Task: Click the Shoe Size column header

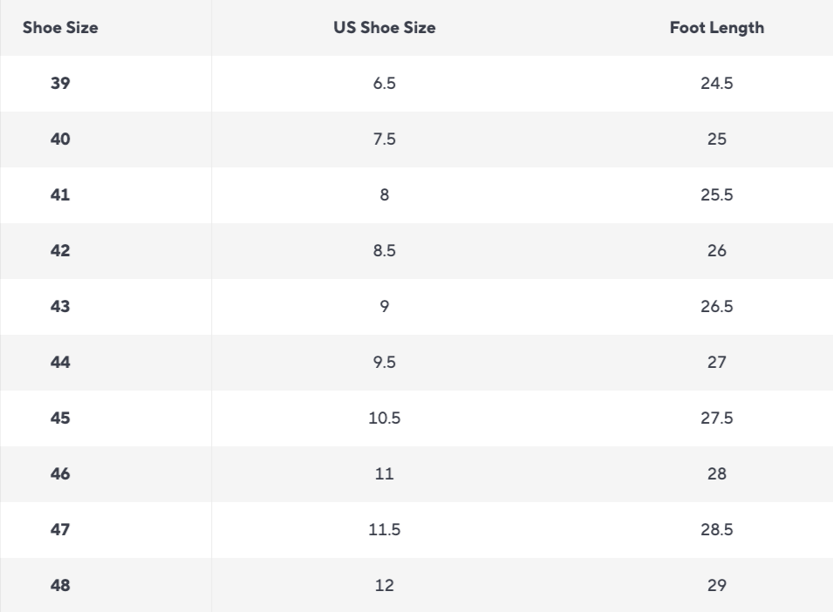Action: 60,28
